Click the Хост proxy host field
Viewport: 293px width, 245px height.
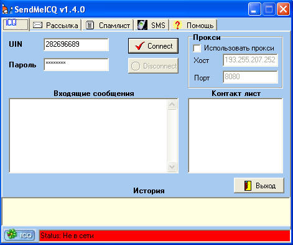click(251, 60)
